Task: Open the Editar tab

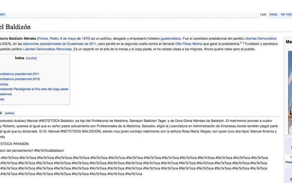Action: (x=273, y=14)
